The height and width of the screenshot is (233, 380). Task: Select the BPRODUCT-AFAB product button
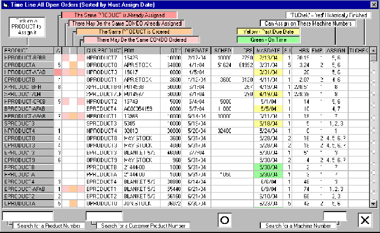coord(28,109)
